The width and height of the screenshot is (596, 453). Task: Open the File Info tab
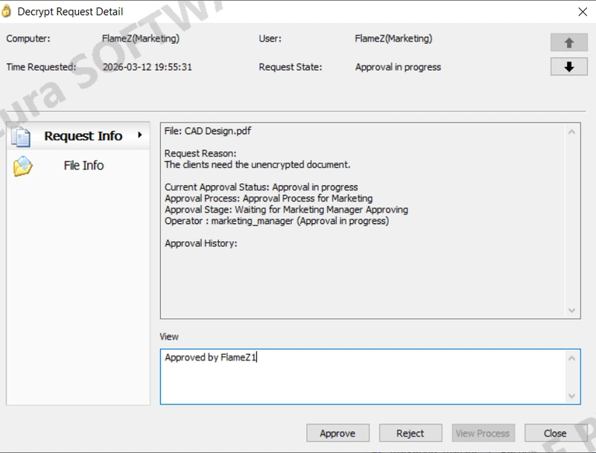(x=78, y=166)
